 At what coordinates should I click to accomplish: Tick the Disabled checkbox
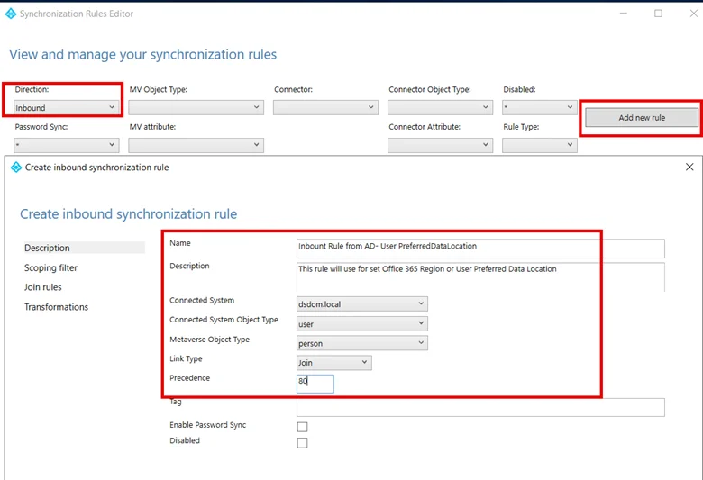[x=302, y=443]
